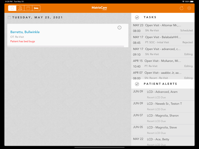Click the Tasks section header
The image size is (199, 149).
click(163, 17)
